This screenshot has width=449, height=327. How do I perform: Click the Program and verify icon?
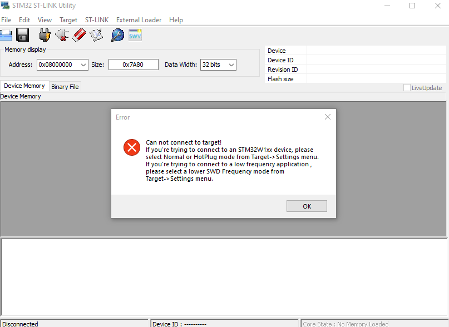point(96,36)
